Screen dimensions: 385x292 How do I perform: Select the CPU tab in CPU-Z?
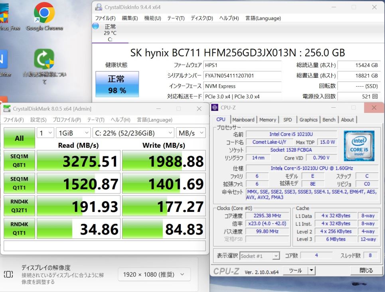[221, 119]
